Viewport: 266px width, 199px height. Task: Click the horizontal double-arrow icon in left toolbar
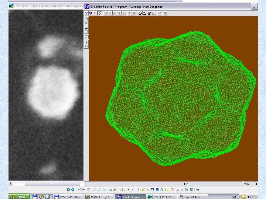point(86,19)
